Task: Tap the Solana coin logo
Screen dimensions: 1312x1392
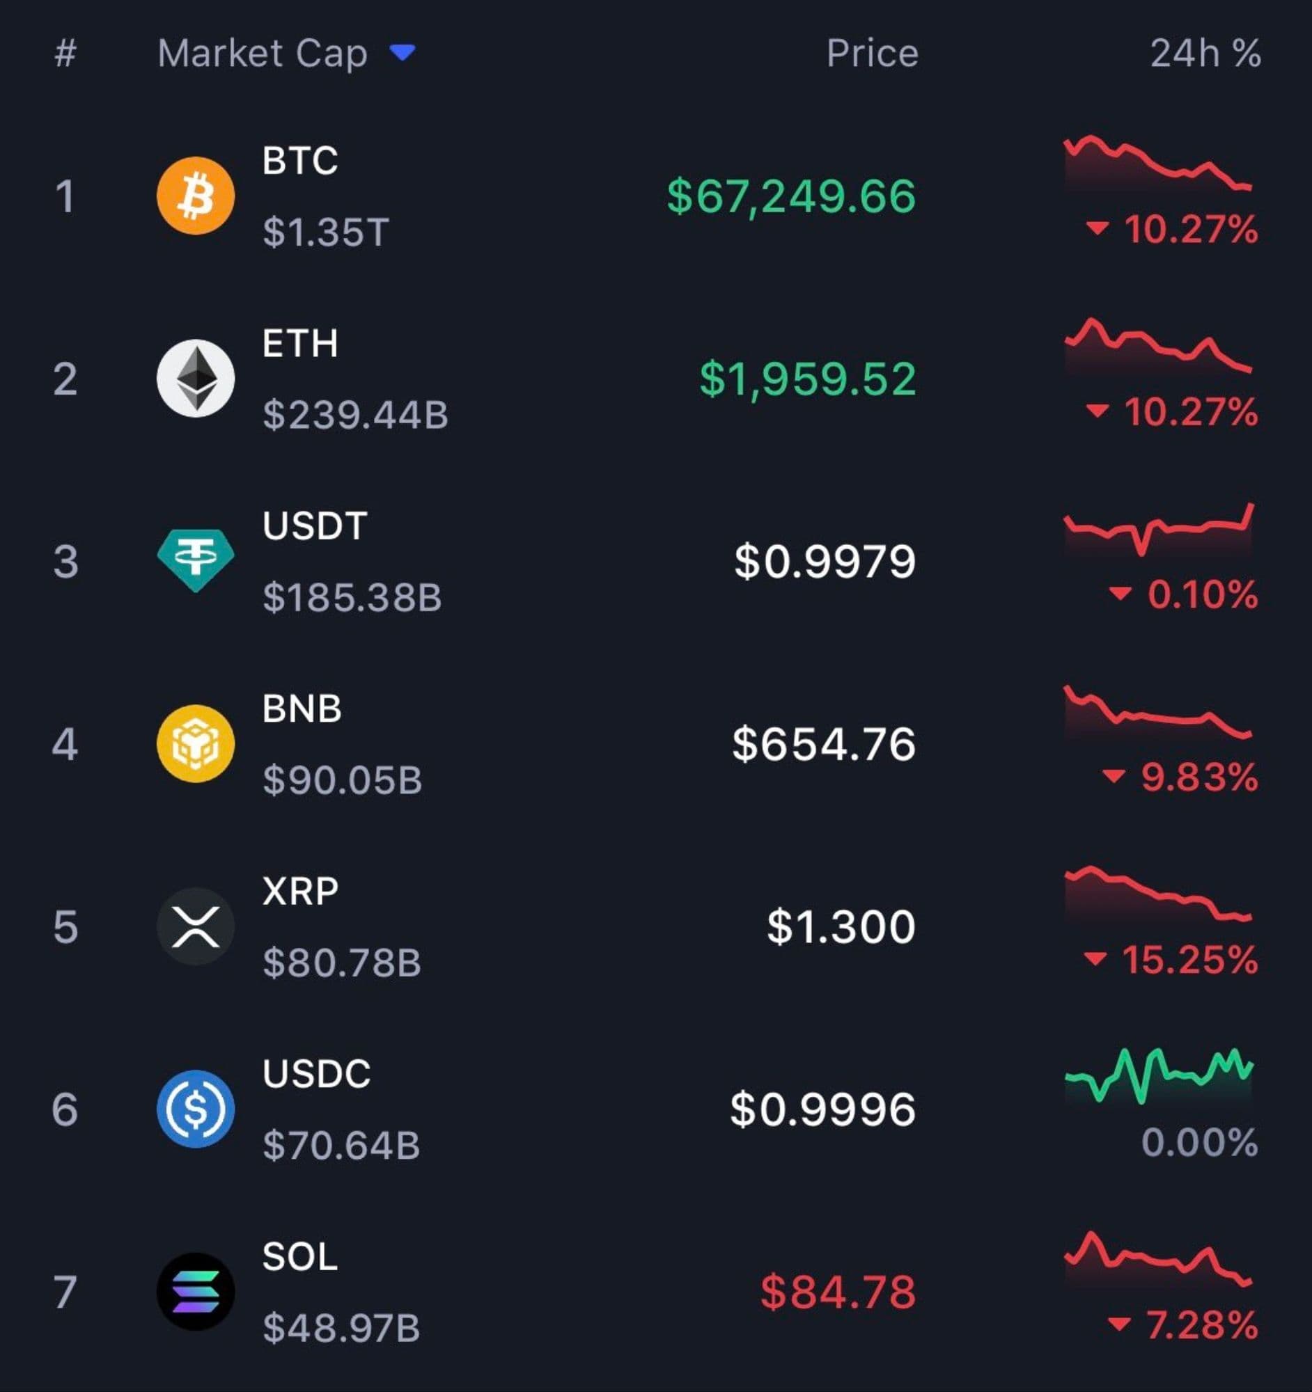Action: [196, 1292]
